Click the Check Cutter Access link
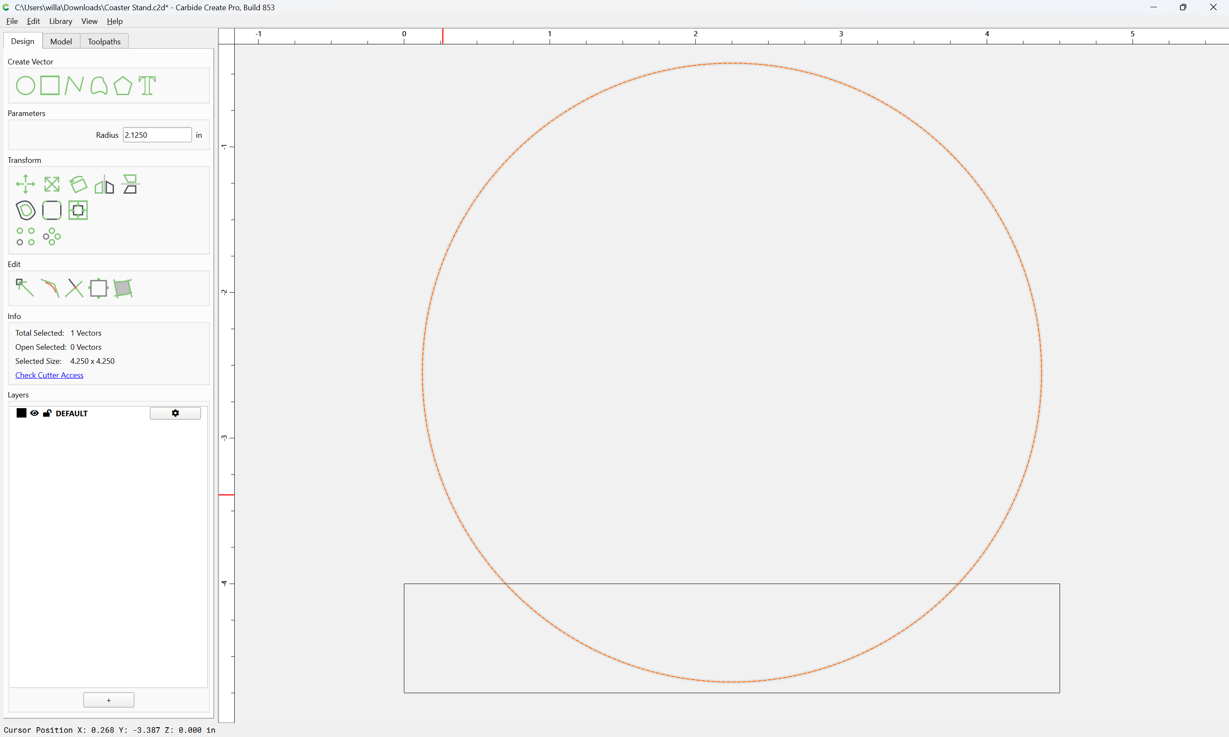Image resolution: width=1229 pixels, height=737 pixels. pyautogui.click(x=49, y=375)
